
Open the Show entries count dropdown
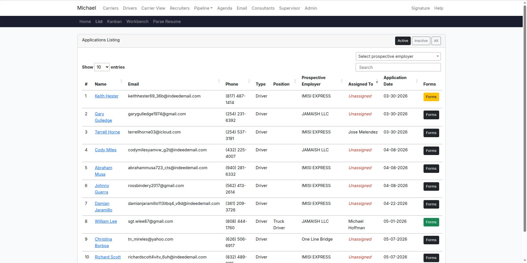[102, 67]
